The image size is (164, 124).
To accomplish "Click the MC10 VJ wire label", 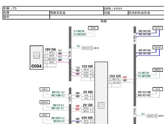I will click(x=58, y=105).
